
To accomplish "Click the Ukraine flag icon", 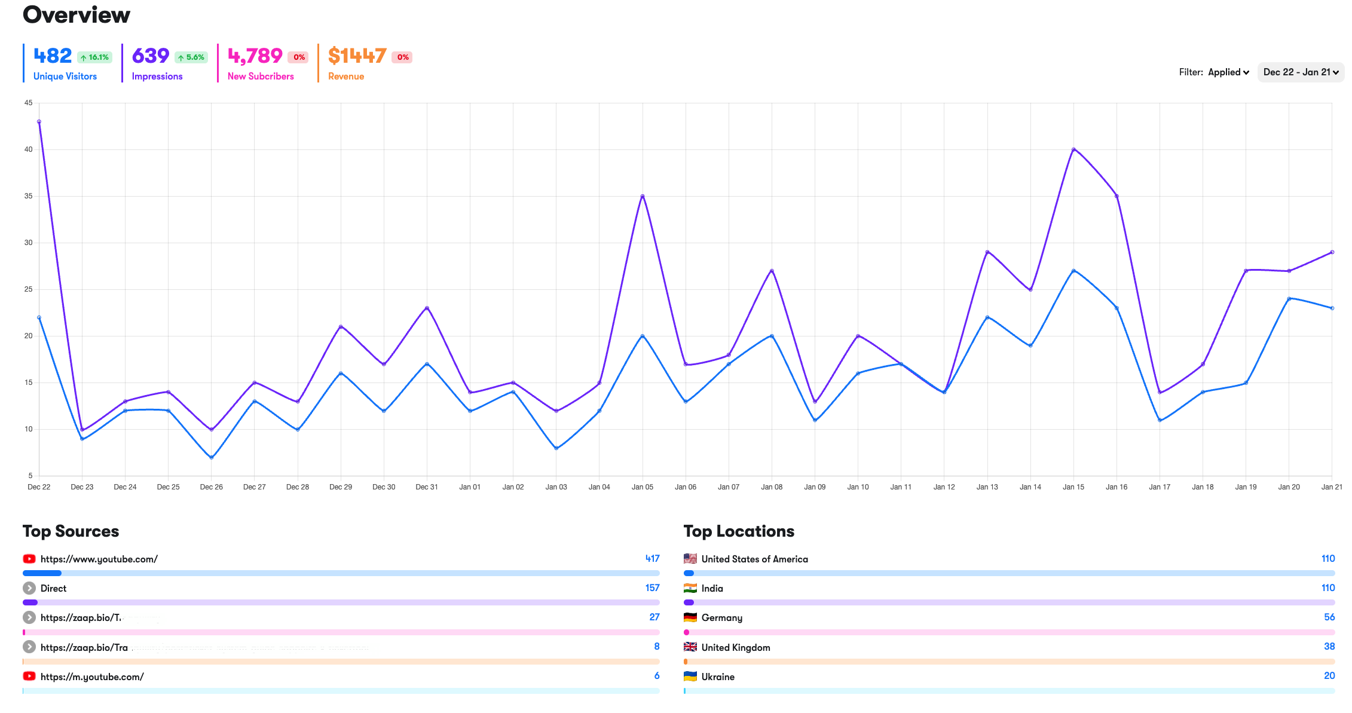I will click(690, 677).
